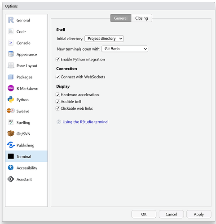The image size is (216, 224).
Task: Open the R Markdown label in the sidebar
Action: 27,88
